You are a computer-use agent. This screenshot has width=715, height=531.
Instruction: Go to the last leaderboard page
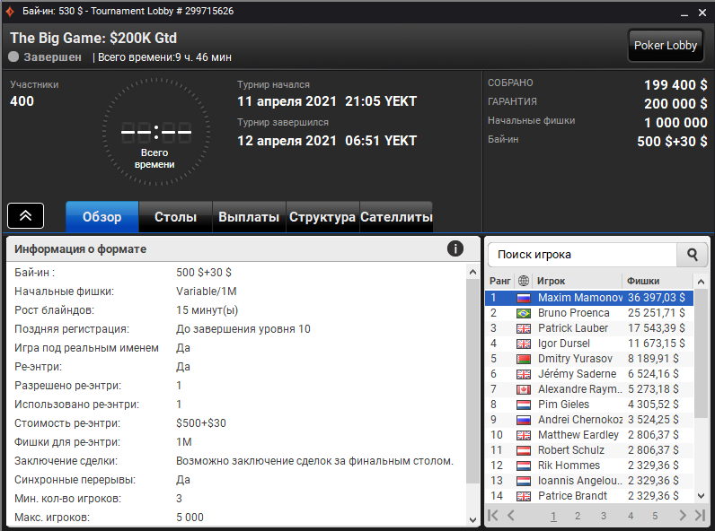pyautogui.click(x=700, y=515)
